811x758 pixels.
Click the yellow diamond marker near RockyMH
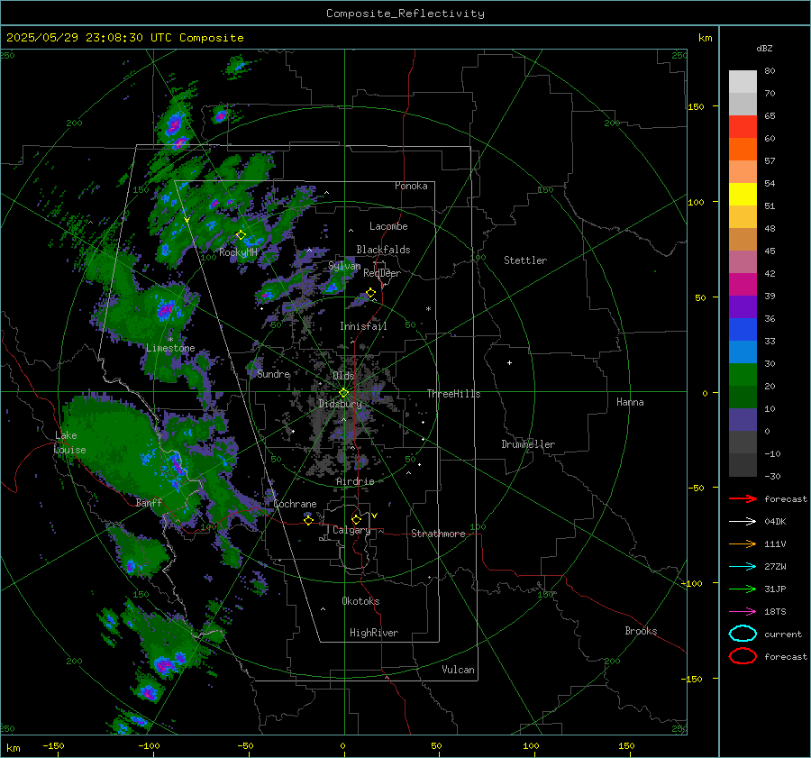(x=241, y=235)
